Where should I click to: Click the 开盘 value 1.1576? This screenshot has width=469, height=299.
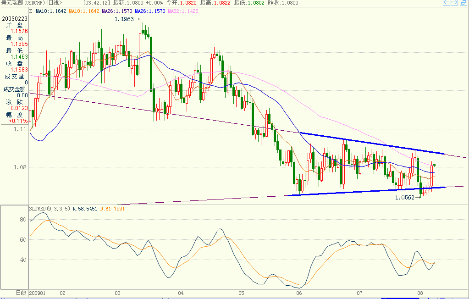pos(19,31)
